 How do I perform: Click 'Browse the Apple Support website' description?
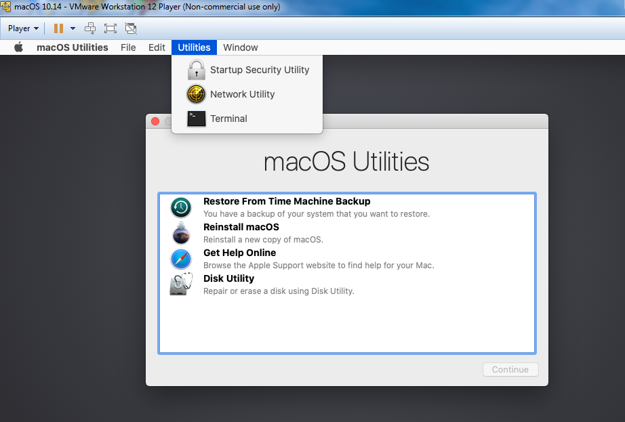click(319, 265)
